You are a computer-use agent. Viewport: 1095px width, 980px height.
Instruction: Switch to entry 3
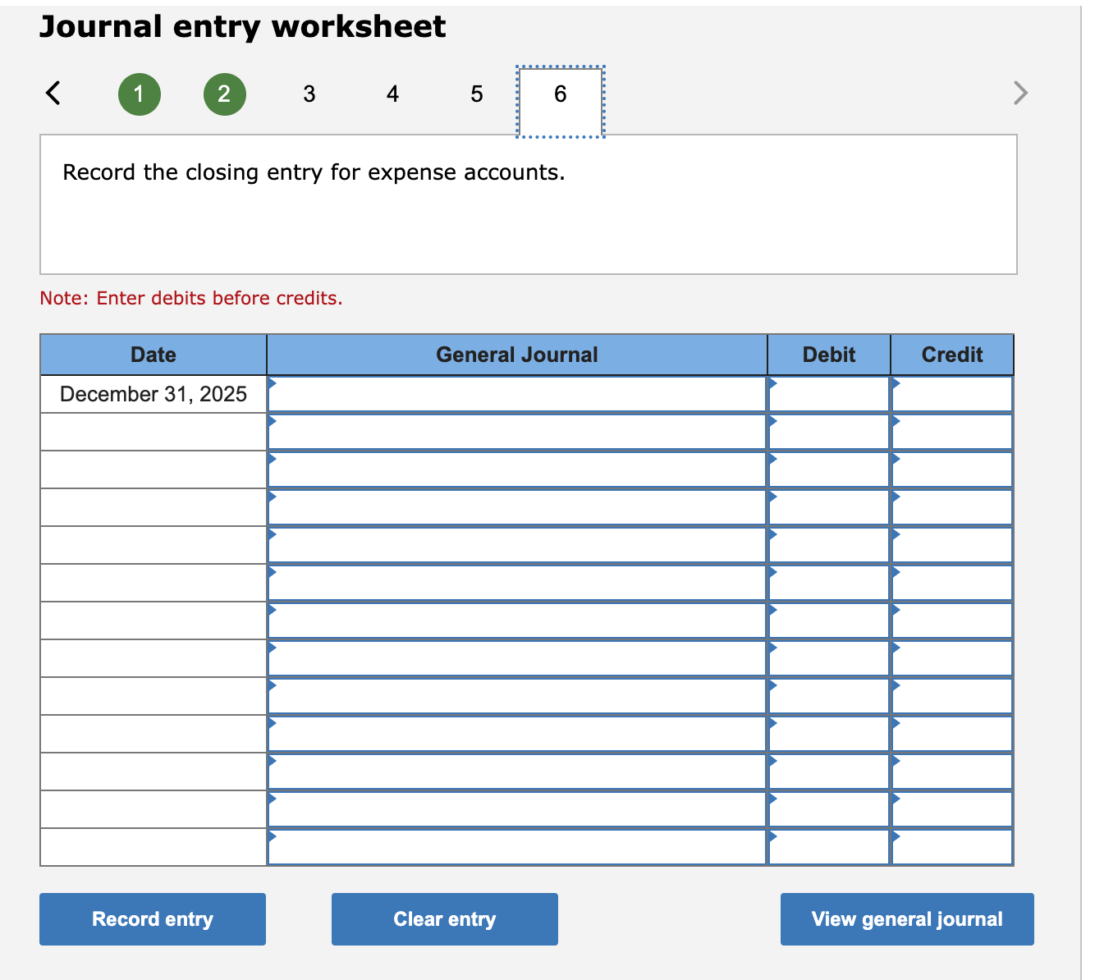point(309,94)
